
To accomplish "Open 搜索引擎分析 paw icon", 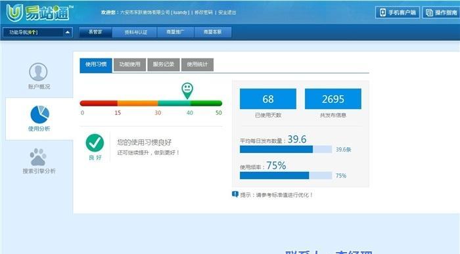I will click(x=38, y=157).
